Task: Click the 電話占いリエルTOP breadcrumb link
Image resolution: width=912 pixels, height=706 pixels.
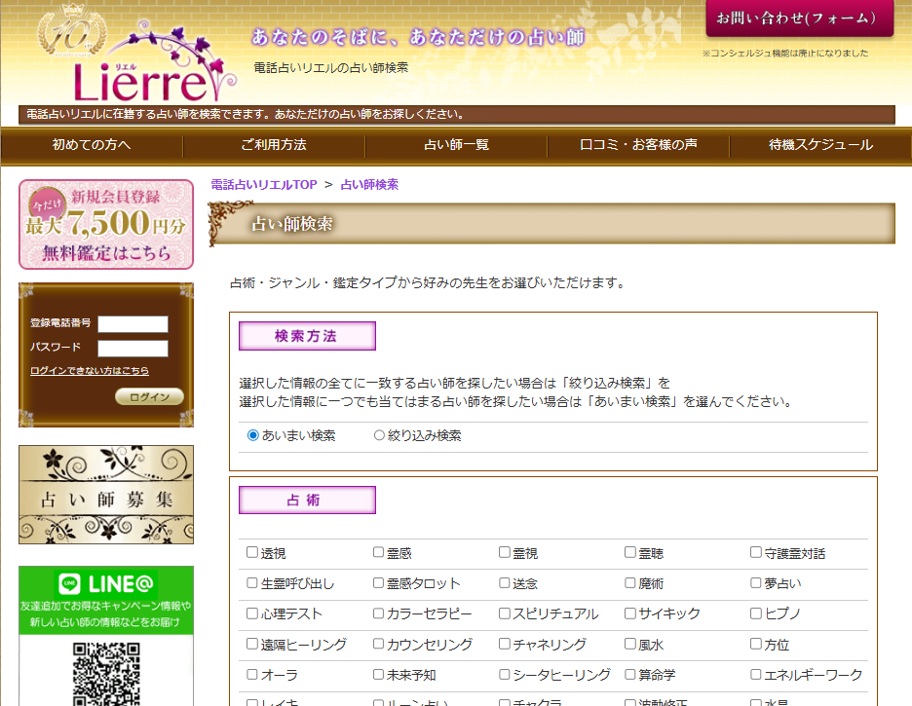Action: coord(264,184)
